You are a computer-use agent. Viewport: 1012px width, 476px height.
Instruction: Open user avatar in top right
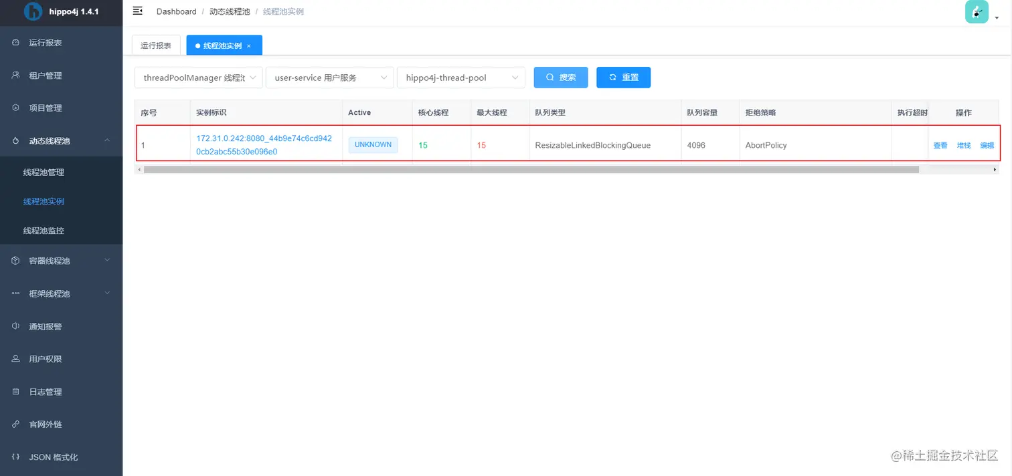pyautogui.click(x=977, y=11)
